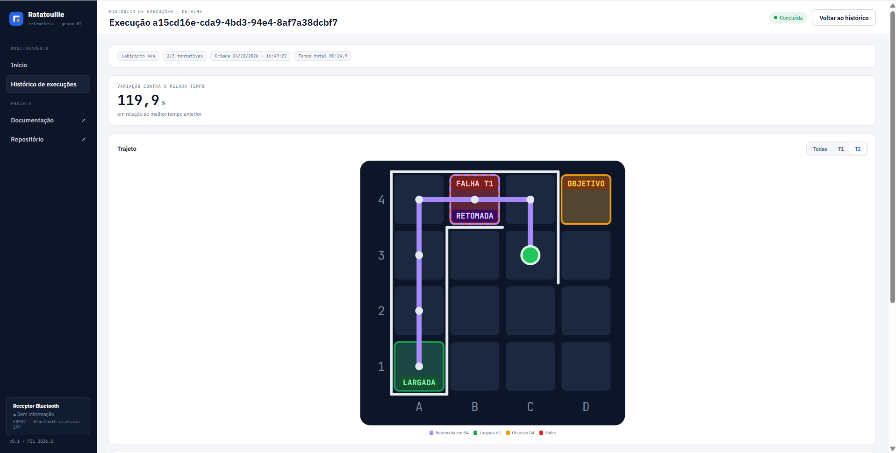Screen dimensions: 896x453
Task: Click the Ratatouille logo icon
Action: (16, 19)
